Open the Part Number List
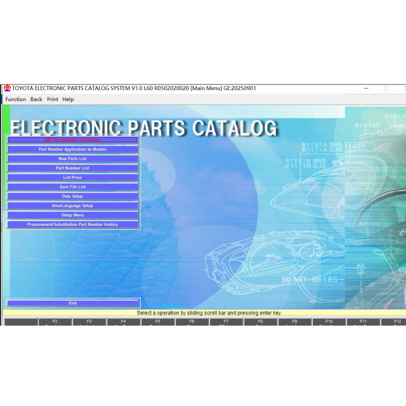406x406 pixels. tap(73, 168)
